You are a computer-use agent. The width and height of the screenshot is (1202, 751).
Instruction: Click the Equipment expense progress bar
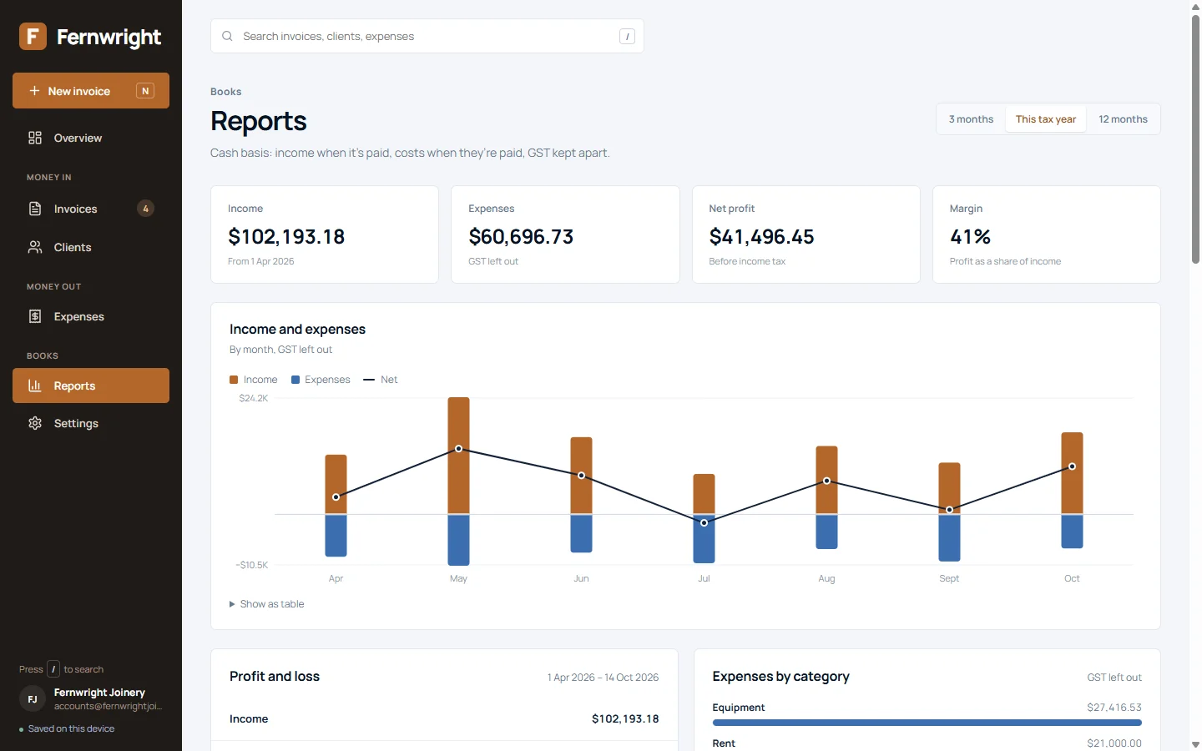pyautogui.click(x=927, y=723)
